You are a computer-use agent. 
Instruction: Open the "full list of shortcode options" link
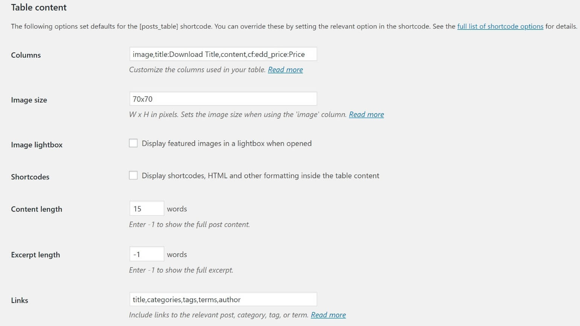[500, 26]
